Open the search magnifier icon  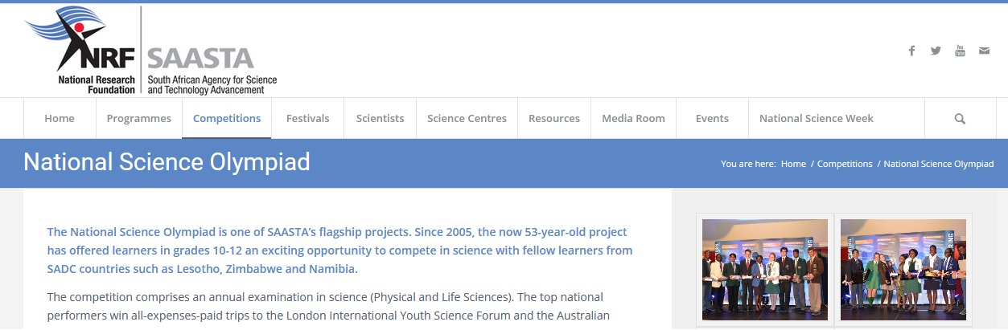tap(960, 118)
